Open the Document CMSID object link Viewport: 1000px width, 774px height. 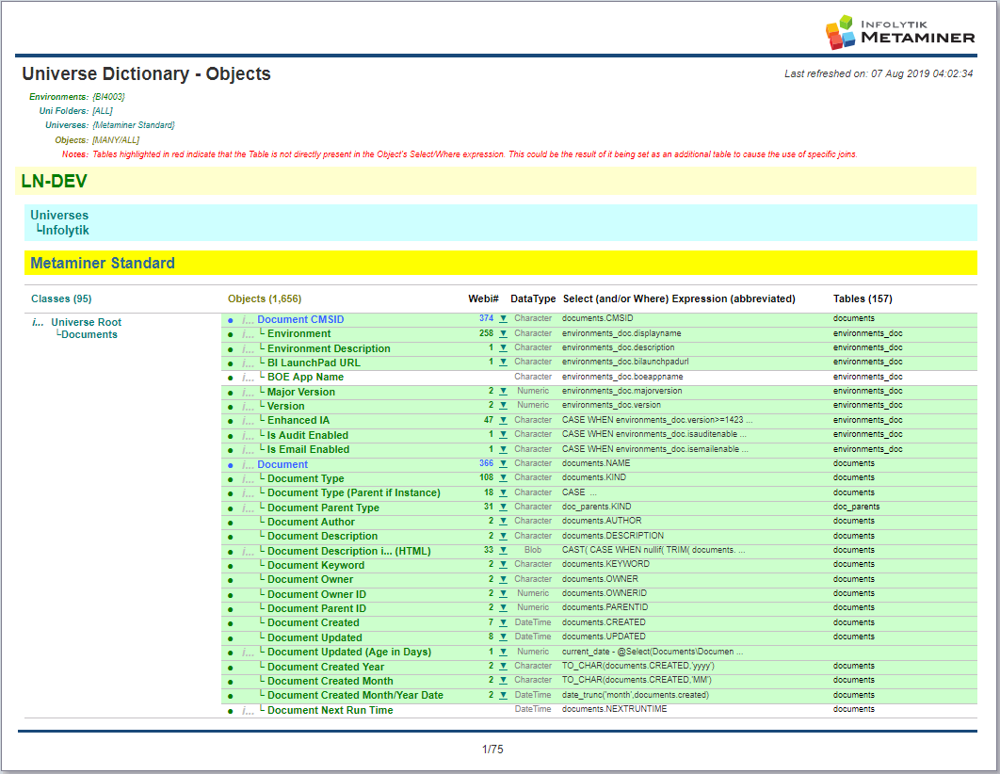(x=300, y=320)
